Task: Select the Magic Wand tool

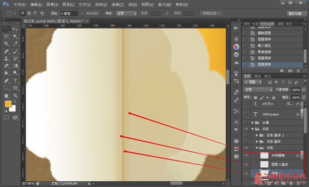Action: click(15, 36)
